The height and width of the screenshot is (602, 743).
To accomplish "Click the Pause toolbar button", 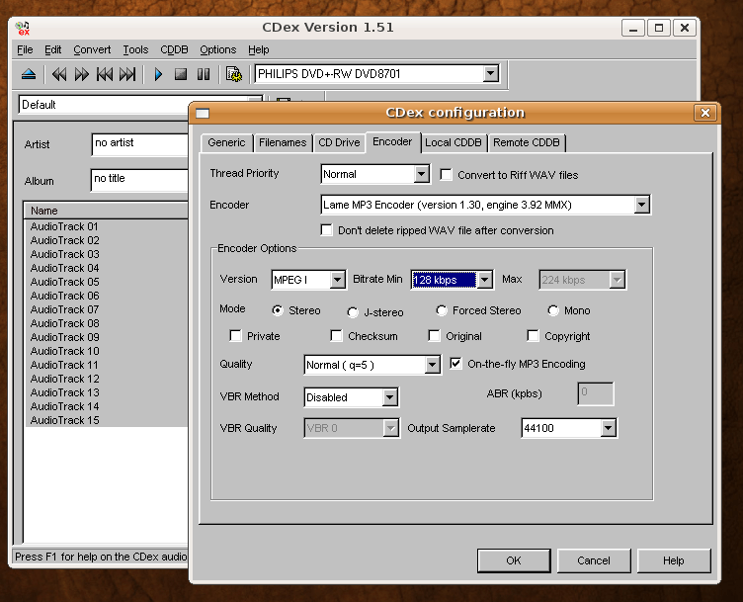I will point(204,74).
